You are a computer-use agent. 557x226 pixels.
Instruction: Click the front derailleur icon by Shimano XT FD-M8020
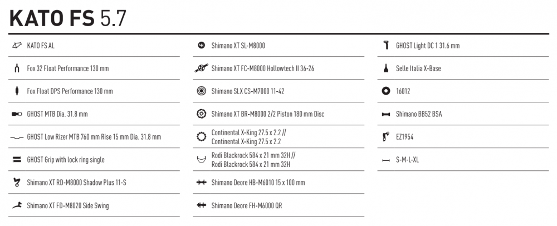pyautogui.click(x=17, y=205)
